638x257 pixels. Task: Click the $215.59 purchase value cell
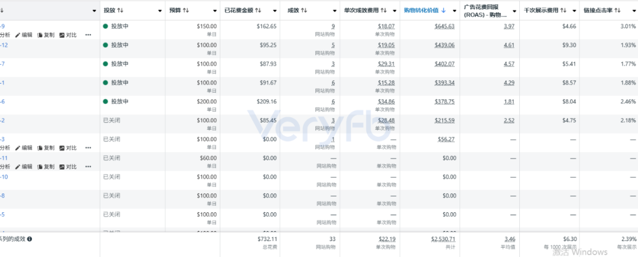444,121
